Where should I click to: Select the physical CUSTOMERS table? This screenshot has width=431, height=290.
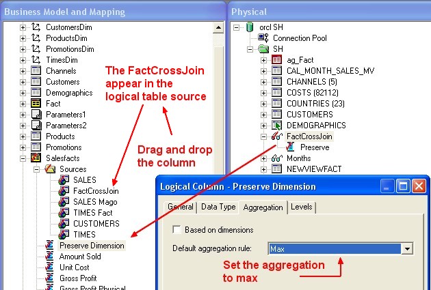(x=309, y=115)
